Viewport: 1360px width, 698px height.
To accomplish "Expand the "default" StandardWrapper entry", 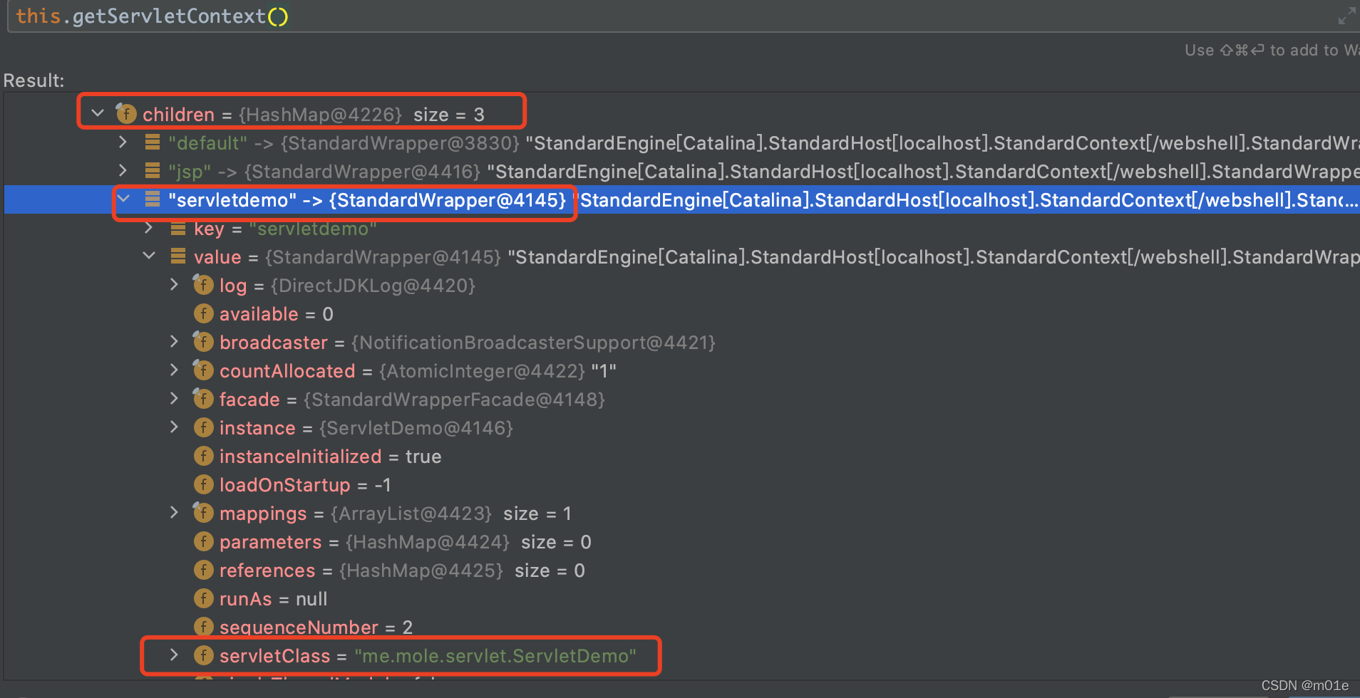I will pyautogui.click(x=123, y=142).
